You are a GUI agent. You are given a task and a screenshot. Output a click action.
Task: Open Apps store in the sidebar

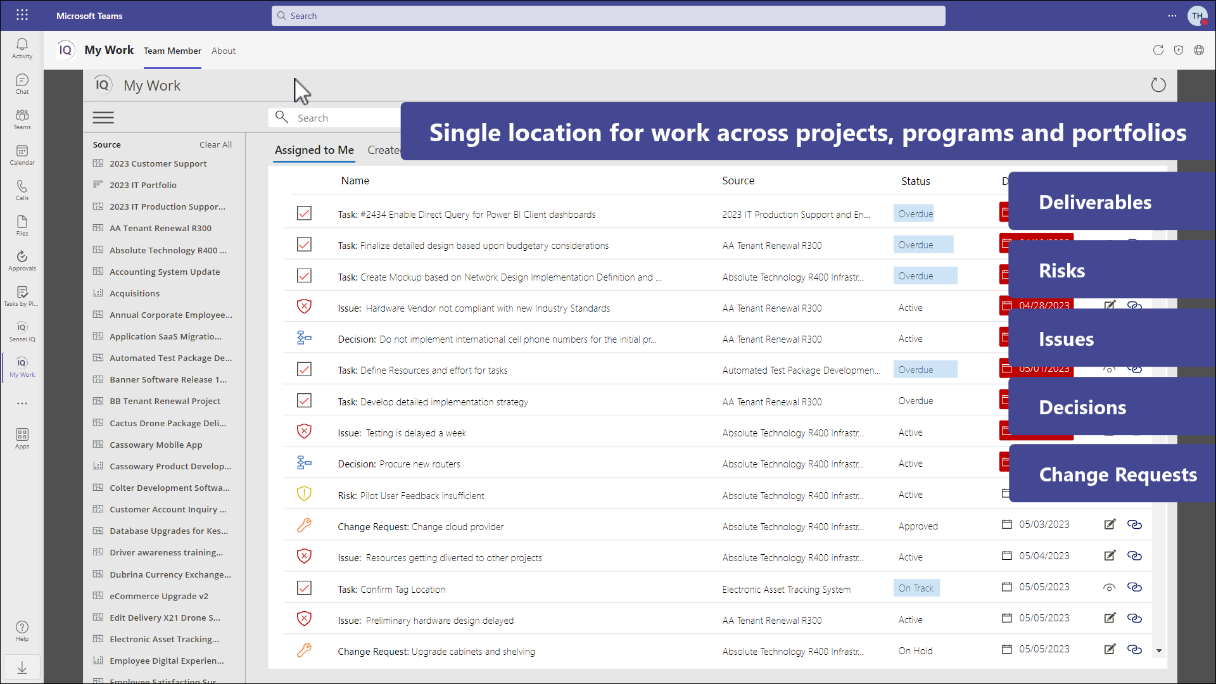click(x=22, y=438)
